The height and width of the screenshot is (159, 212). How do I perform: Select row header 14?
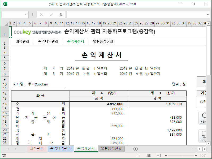click(x=5, y=104)
